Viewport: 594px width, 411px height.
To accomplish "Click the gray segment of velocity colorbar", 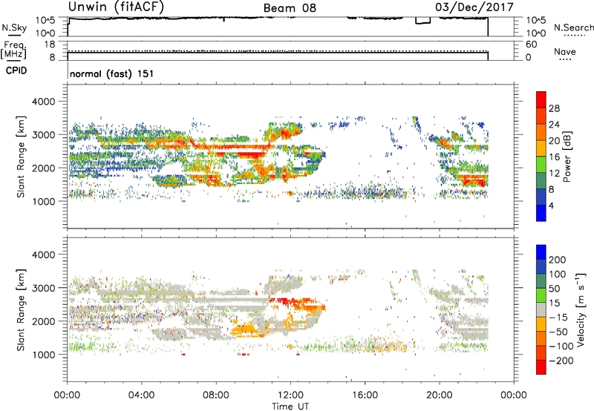I will (x=541, y=310).
